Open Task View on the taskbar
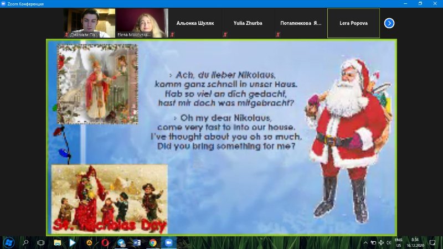The image size is (443, 249). (41, 242)
